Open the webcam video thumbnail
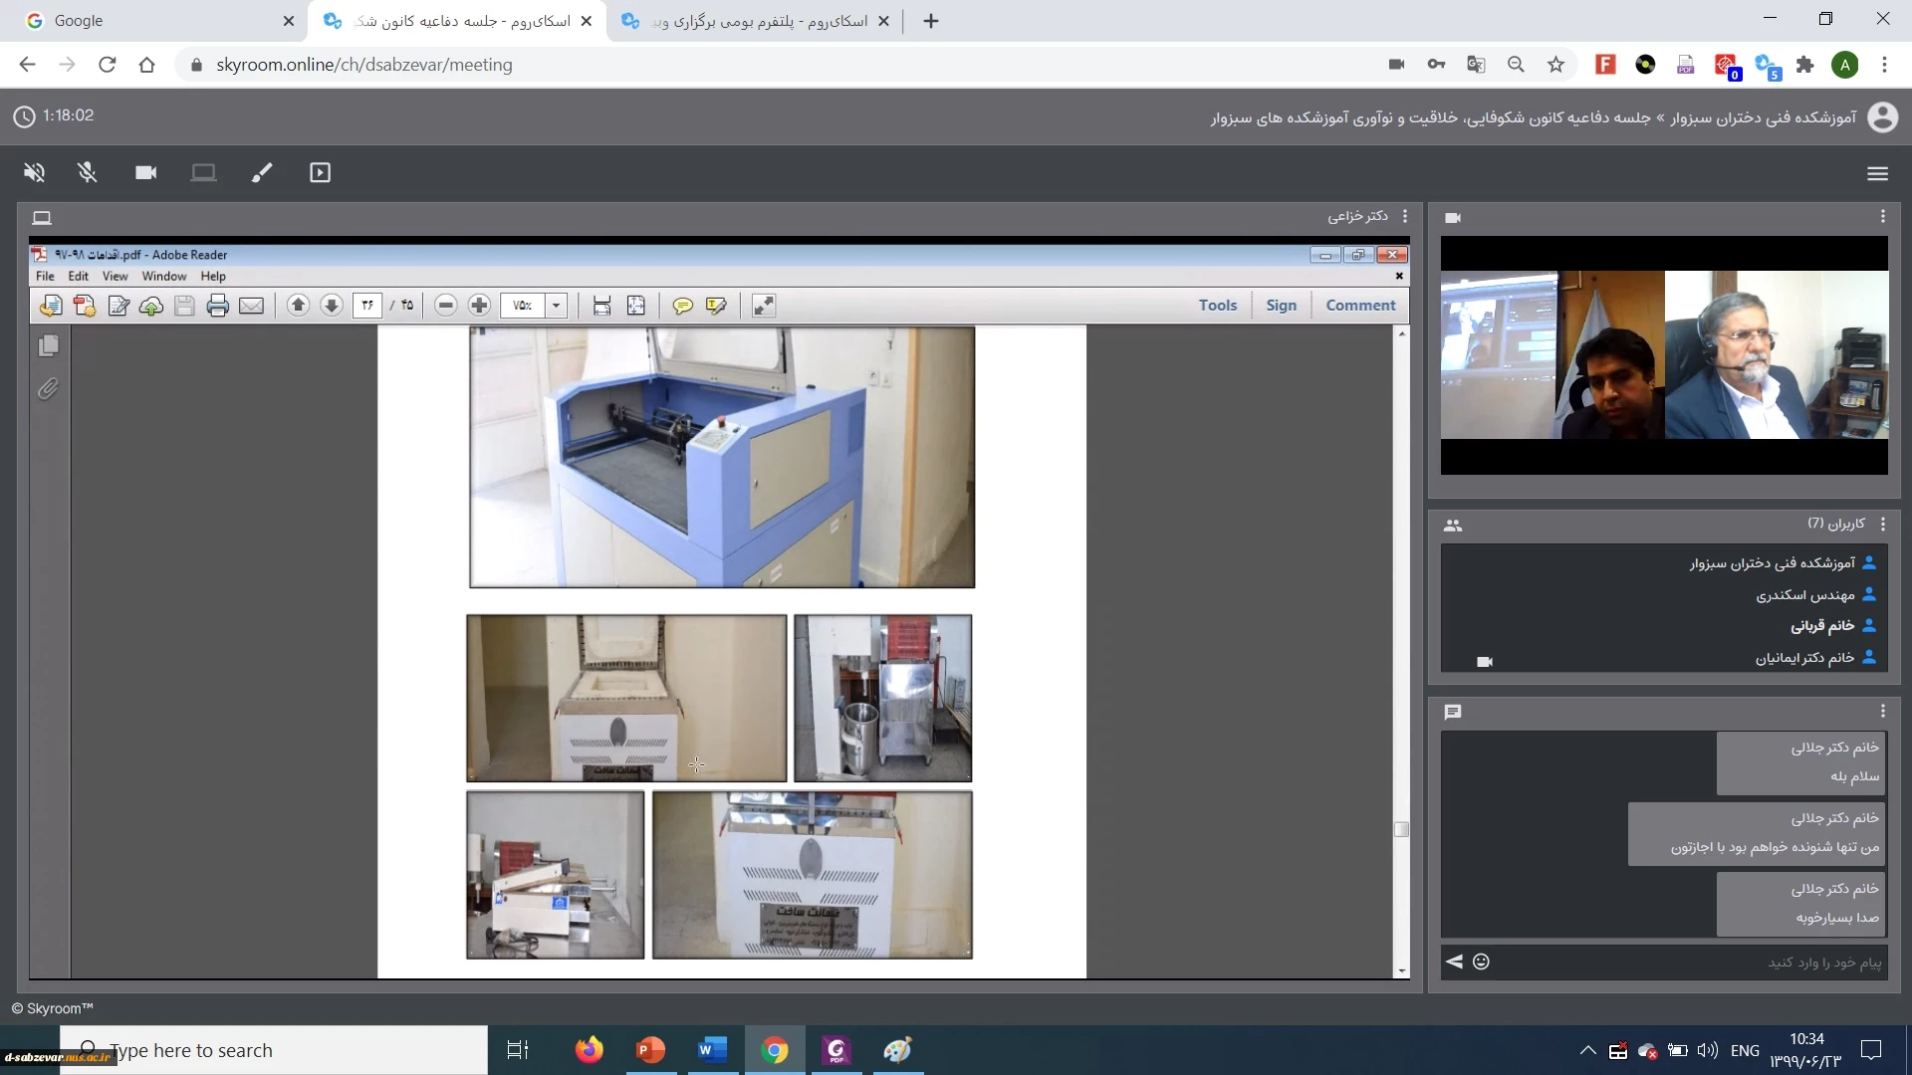1912x1075 pixels. pyautogui.click(x=1664, y=355)
